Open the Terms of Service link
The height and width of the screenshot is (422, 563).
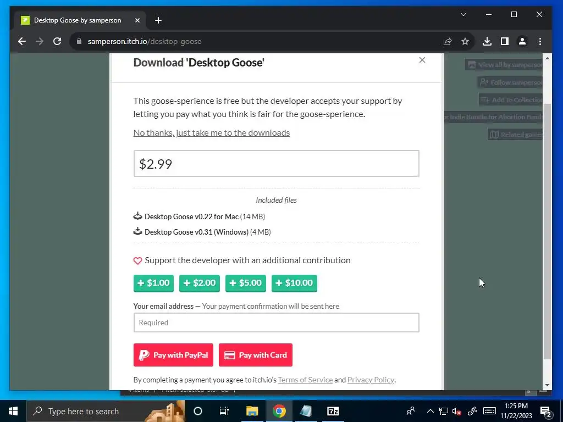pos(305,380)
